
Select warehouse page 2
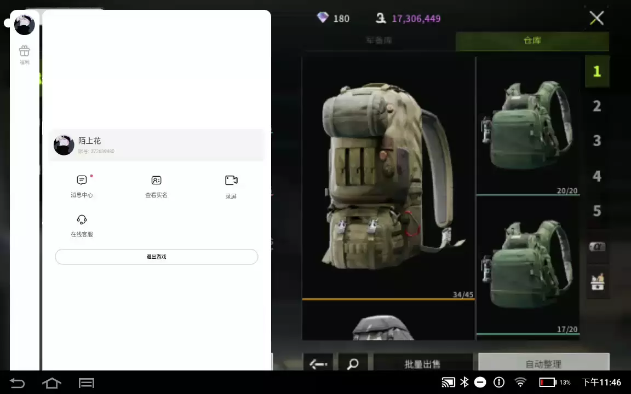click(x=597, y=106)
